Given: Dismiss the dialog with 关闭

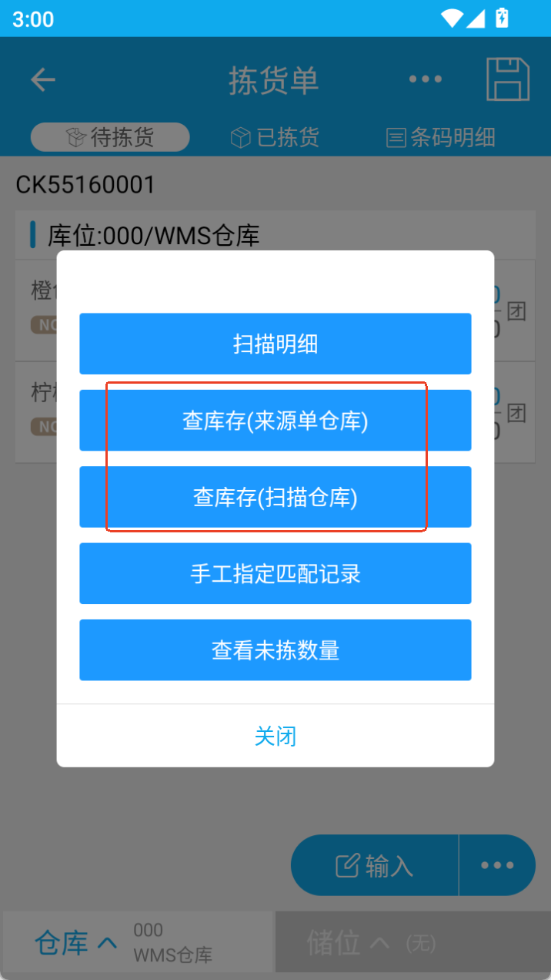Looking at the screenshot, I should (275, 736).
